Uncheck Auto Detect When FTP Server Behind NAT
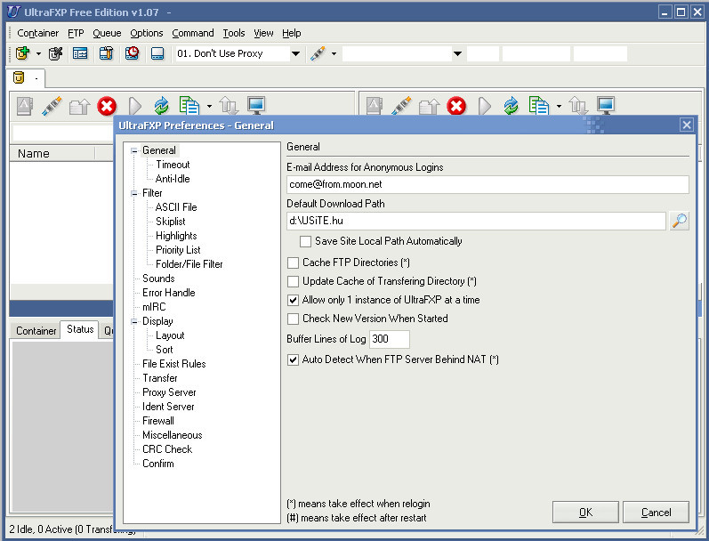Screen dimensions: 709x541 293,359
